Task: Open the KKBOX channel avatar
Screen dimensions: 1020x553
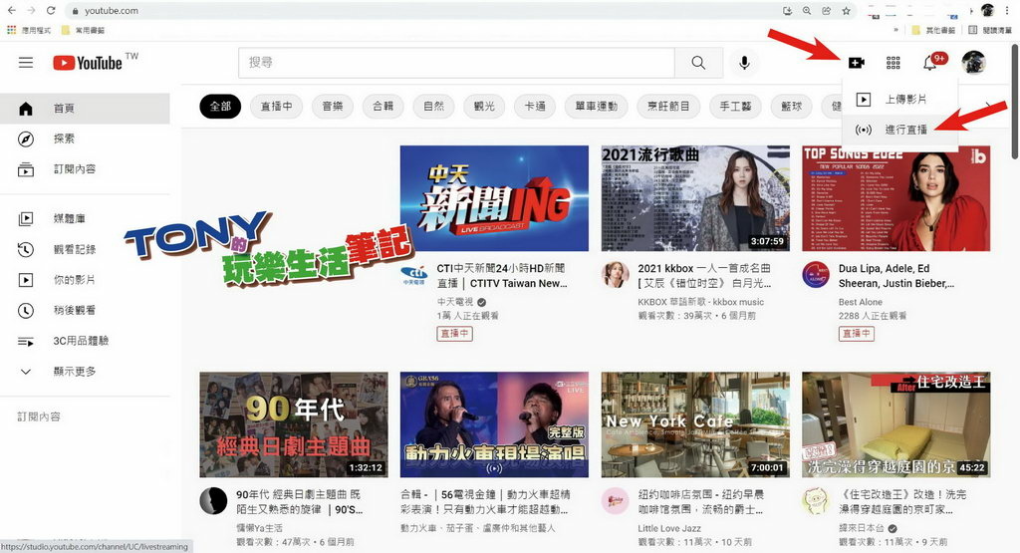Action: pyautogui.click(x=615, y=275)
